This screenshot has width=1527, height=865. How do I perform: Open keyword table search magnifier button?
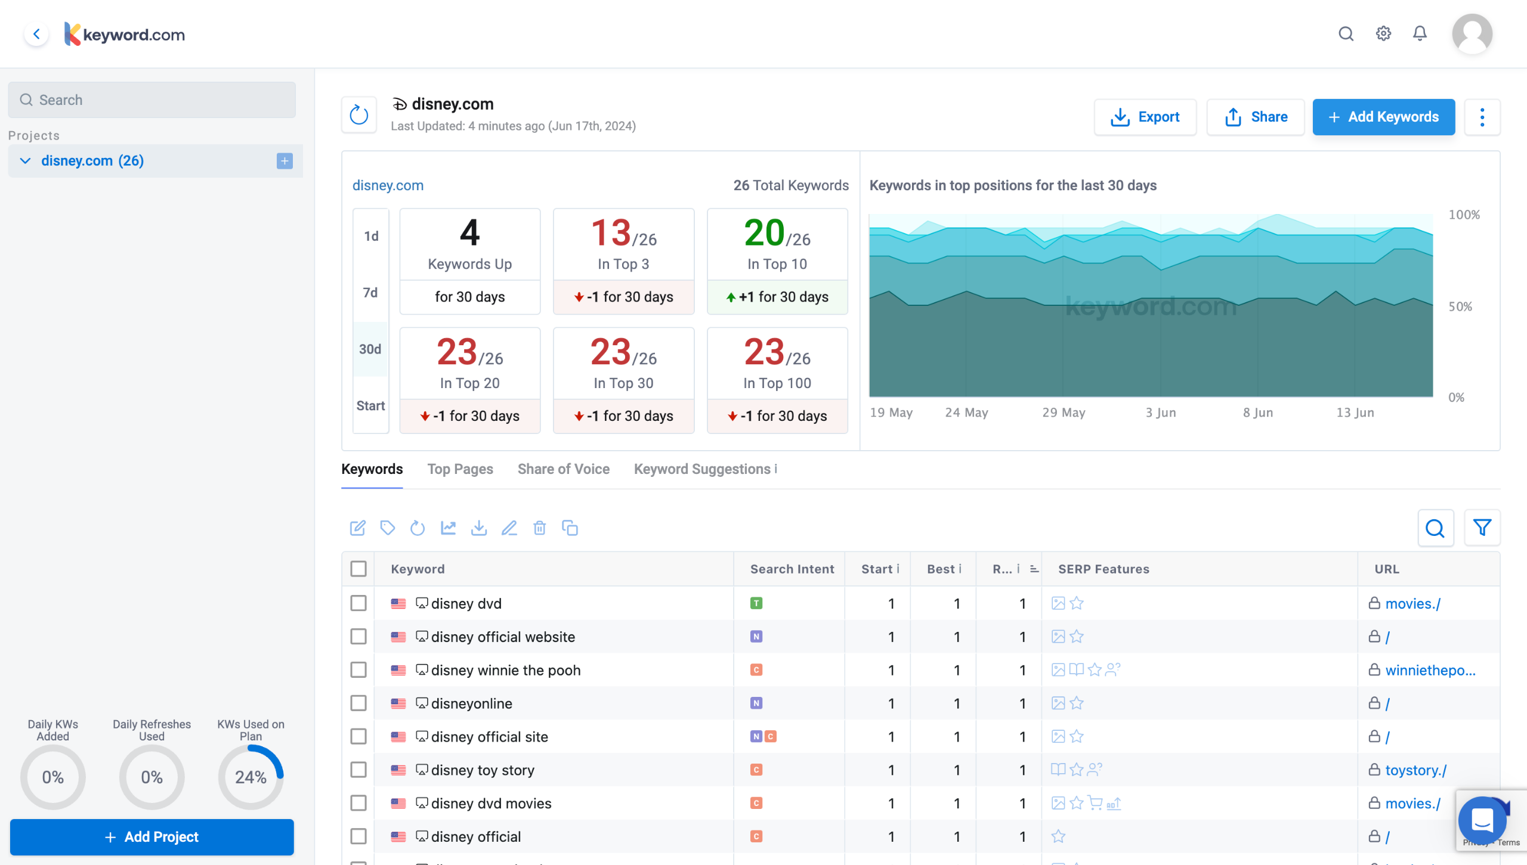point(1435,528)
